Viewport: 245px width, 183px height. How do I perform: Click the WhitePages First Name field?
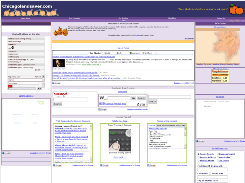212,170
